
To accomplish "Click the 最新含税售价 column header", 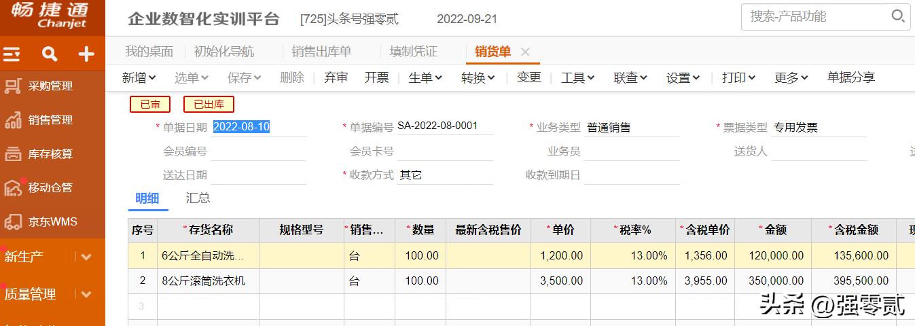I will click(x=488, y=230).
